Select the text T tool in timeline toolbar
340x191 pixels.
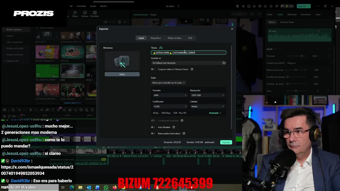[53, 110]
